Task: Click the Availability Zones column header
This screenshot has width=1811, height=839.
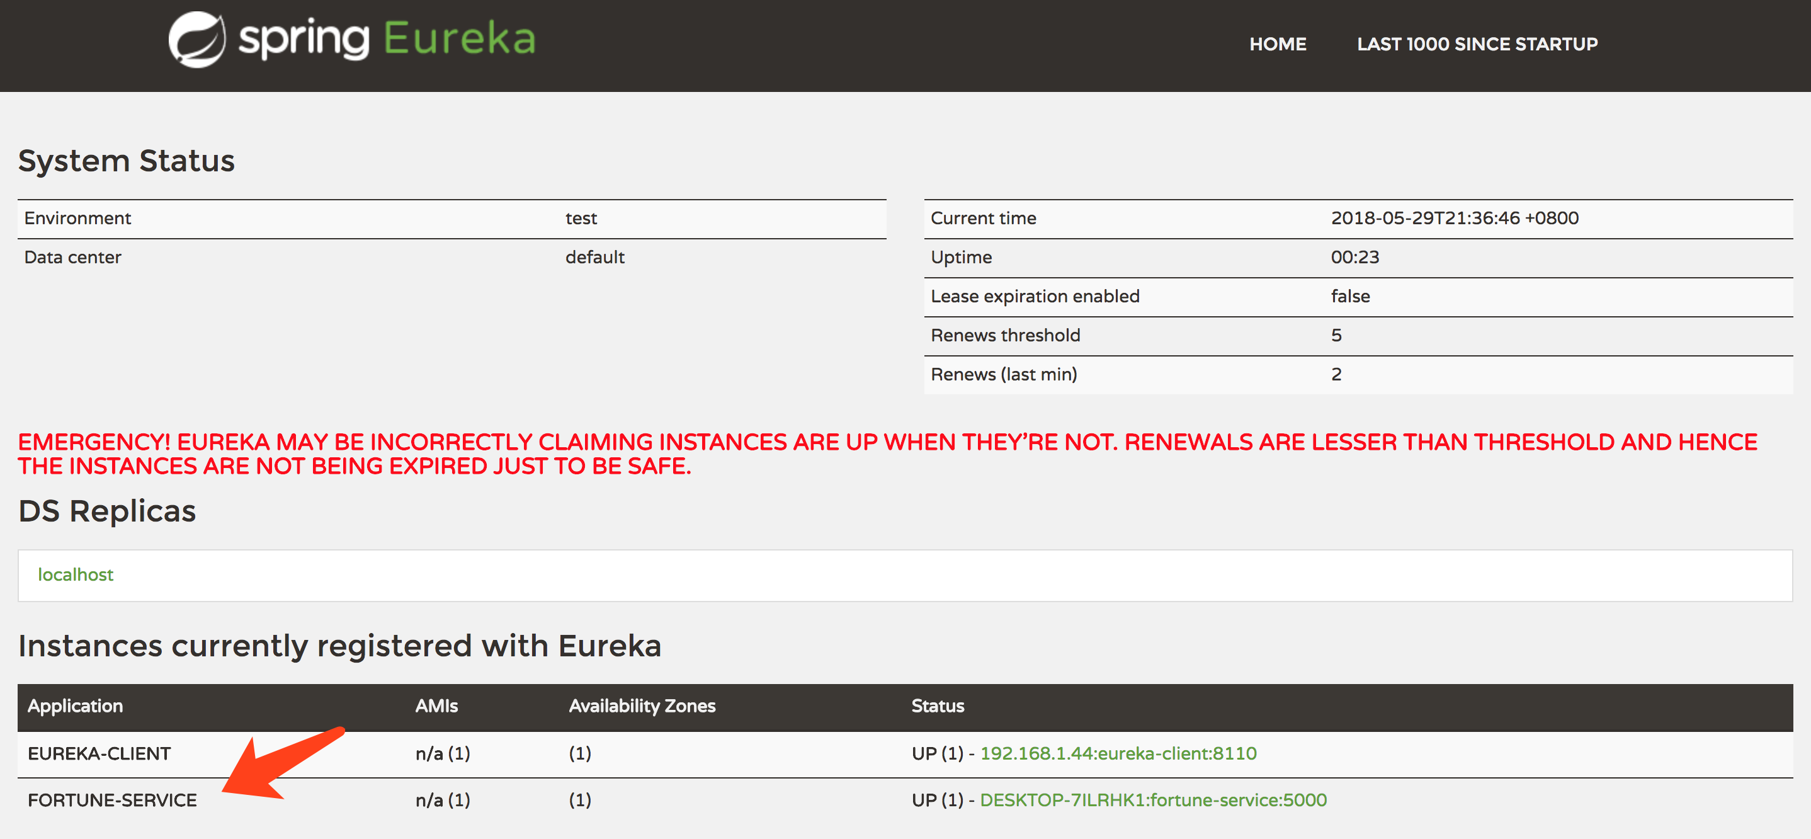Action: coord(642,706)
